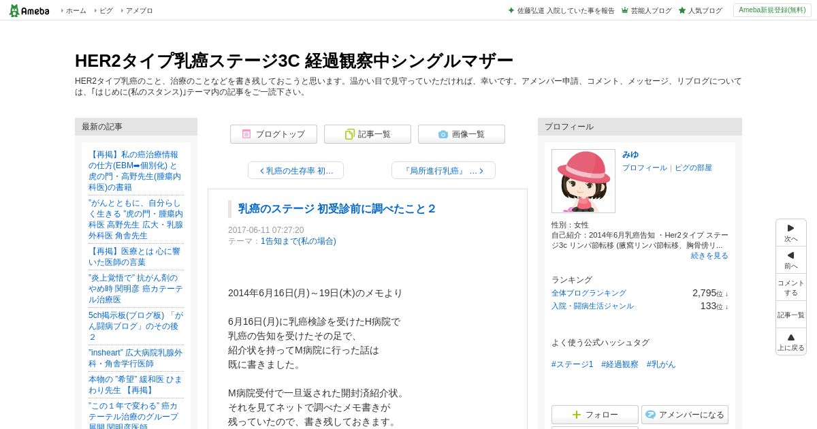Click Ameba新規登録(無料) button
Screen dimensions: 817x429
tap(772, 10)
